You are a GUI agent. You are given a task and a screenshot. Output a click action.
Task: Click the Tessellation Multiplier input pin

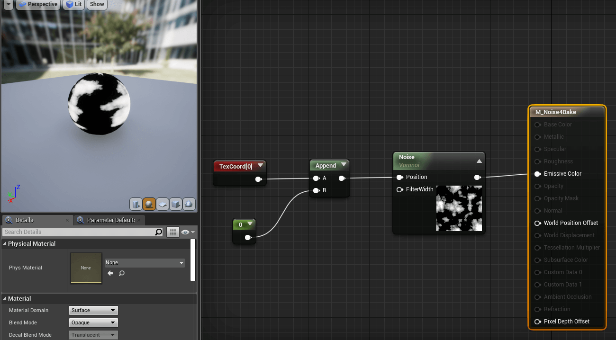pos(538,248)
